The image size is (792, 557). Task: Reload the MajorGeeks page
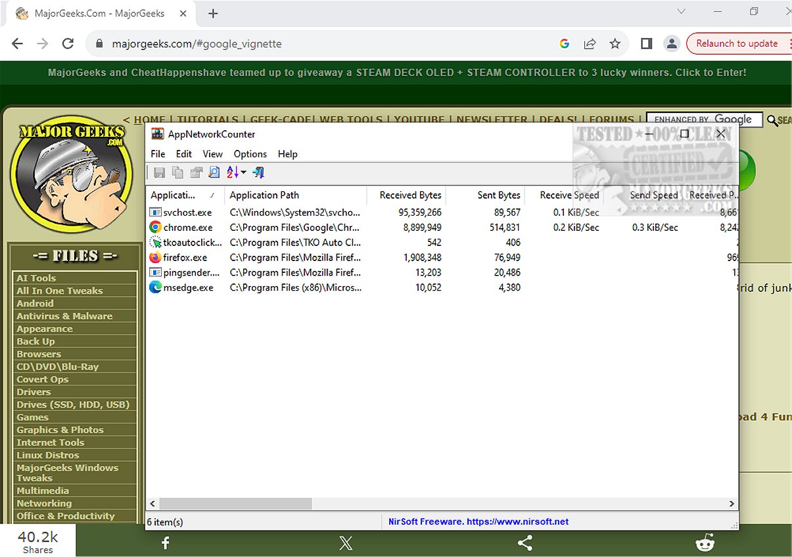(x=68, y=43)
